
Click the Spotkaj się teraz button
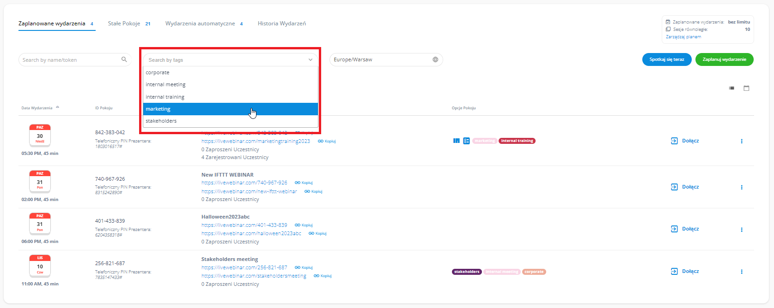coord(667,59)
